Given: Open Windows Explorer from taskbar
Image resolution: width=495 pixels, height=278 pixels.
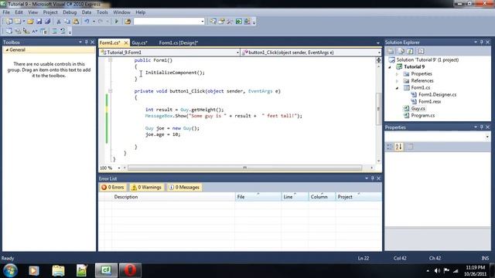Looking at the screenshot, I should pos(59,270).
